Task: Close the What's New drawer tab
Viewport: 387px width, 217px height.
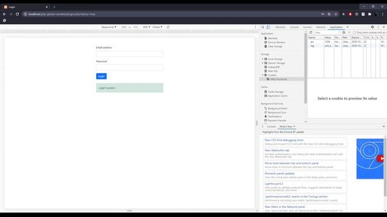Action: coord(294,127)
